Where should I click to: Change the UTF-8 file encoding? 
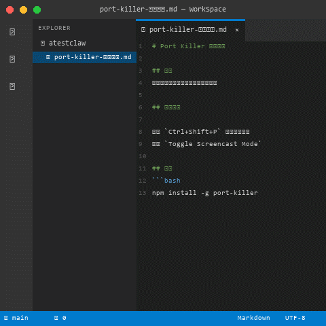coord(295,318)
